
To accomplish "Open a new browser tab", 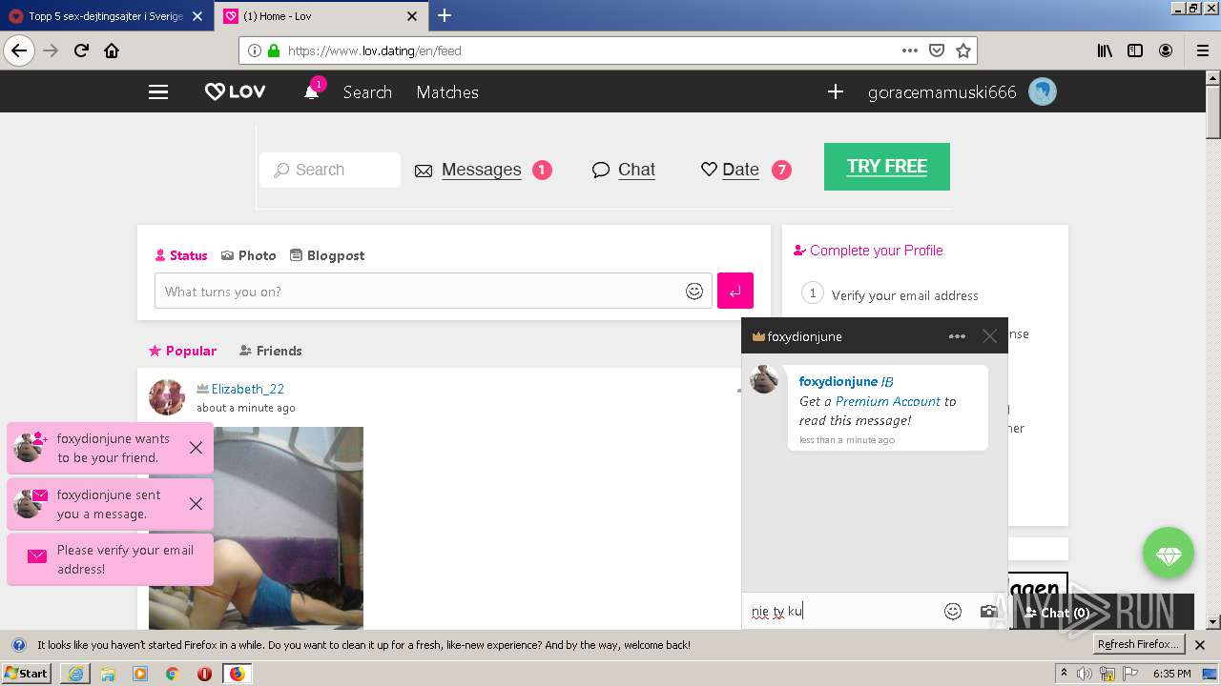I will (445, 16).
